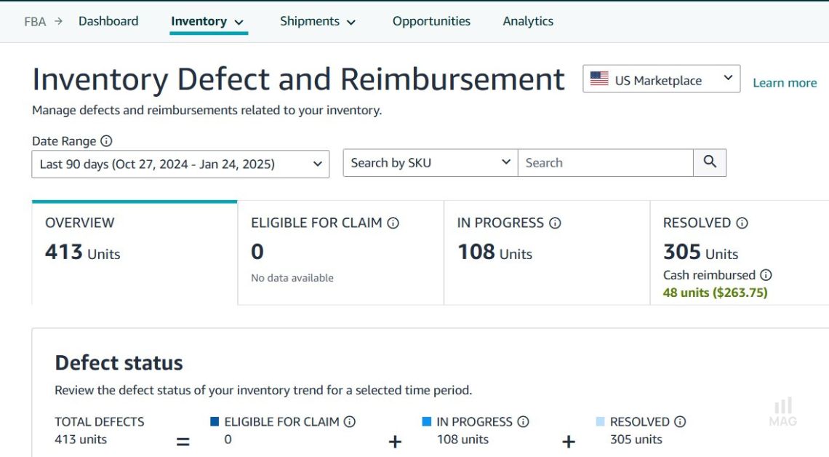The height and width of the screenshot is (457, 829).
Task: Click 305 units under Resolved legend
Action: pos(636,440)
